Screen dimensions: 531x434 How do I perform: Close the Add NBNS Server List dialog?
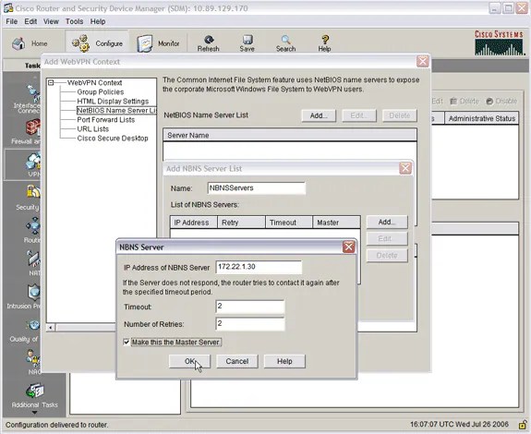click(405, 168)
